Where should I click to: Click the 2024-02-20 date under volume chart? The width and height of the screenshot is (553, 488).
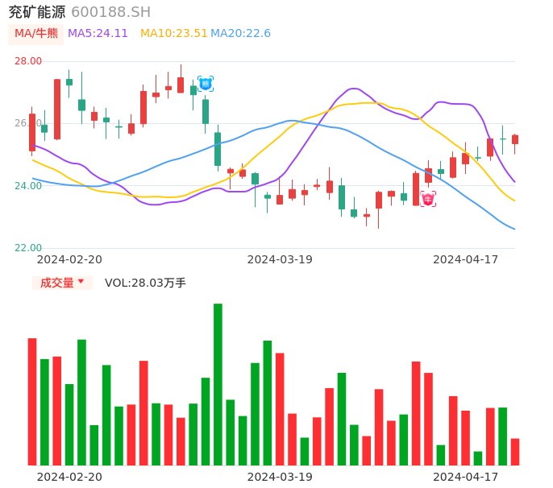(69, 477)
